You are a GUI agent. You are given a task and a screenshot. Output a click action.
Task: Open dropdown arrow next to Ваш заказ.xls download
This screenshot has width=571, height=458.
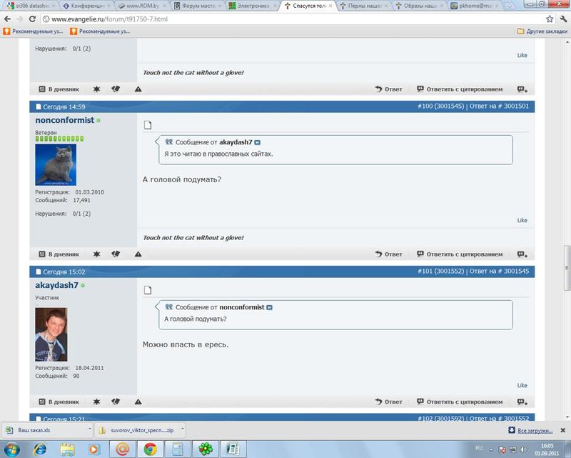coord(89,430)
